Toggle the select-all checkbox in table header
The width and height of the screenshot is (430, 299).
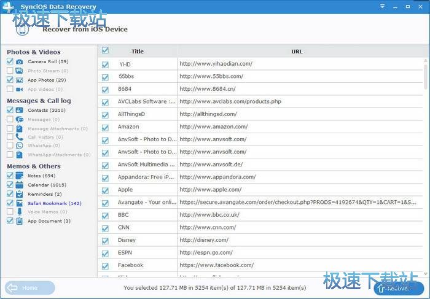pyautogui.click(x=105, y=50)
